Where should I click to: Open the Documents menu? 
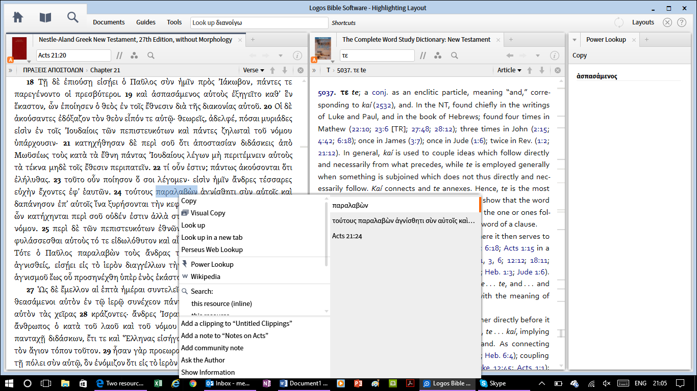coord(109,22)
